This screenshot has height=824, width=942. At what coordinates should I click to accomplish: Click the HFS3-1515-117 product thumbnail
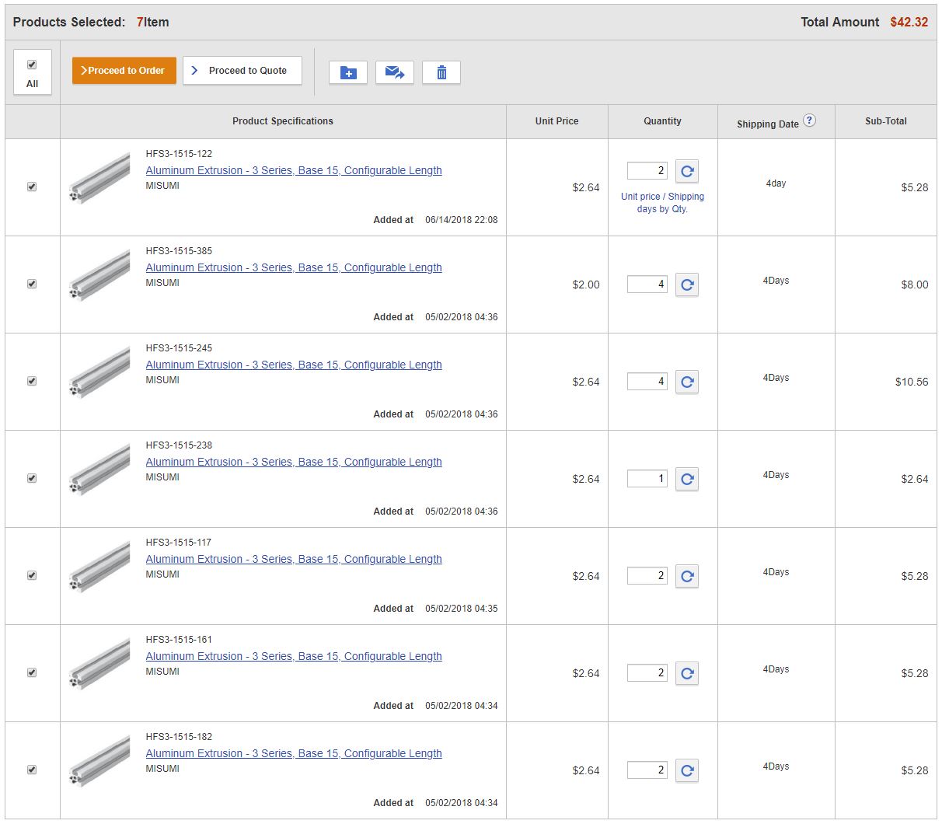tap(99, 567)
